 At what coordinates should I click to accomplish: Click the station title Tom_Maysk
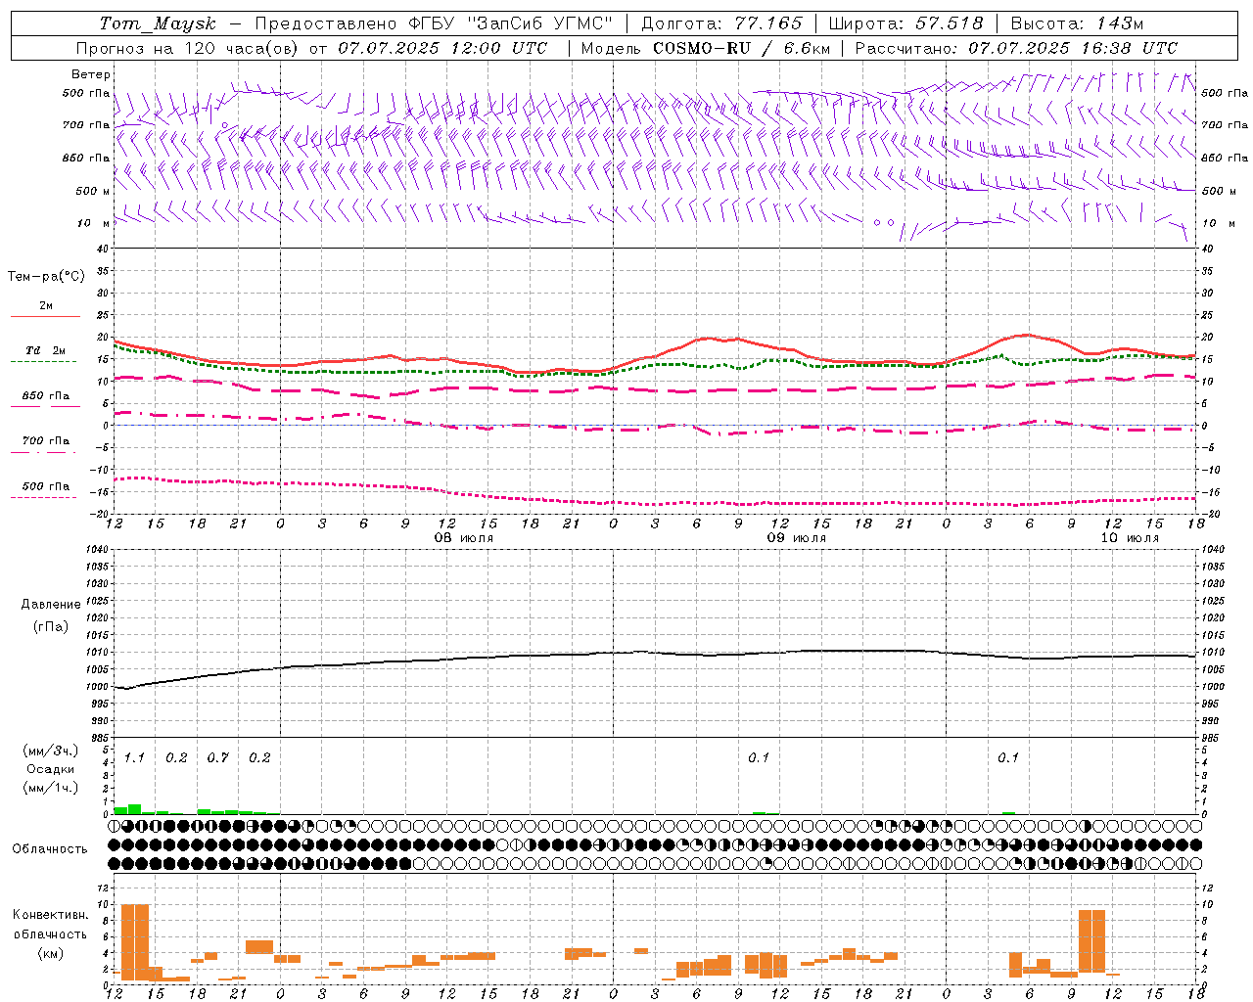pos(158,23)
